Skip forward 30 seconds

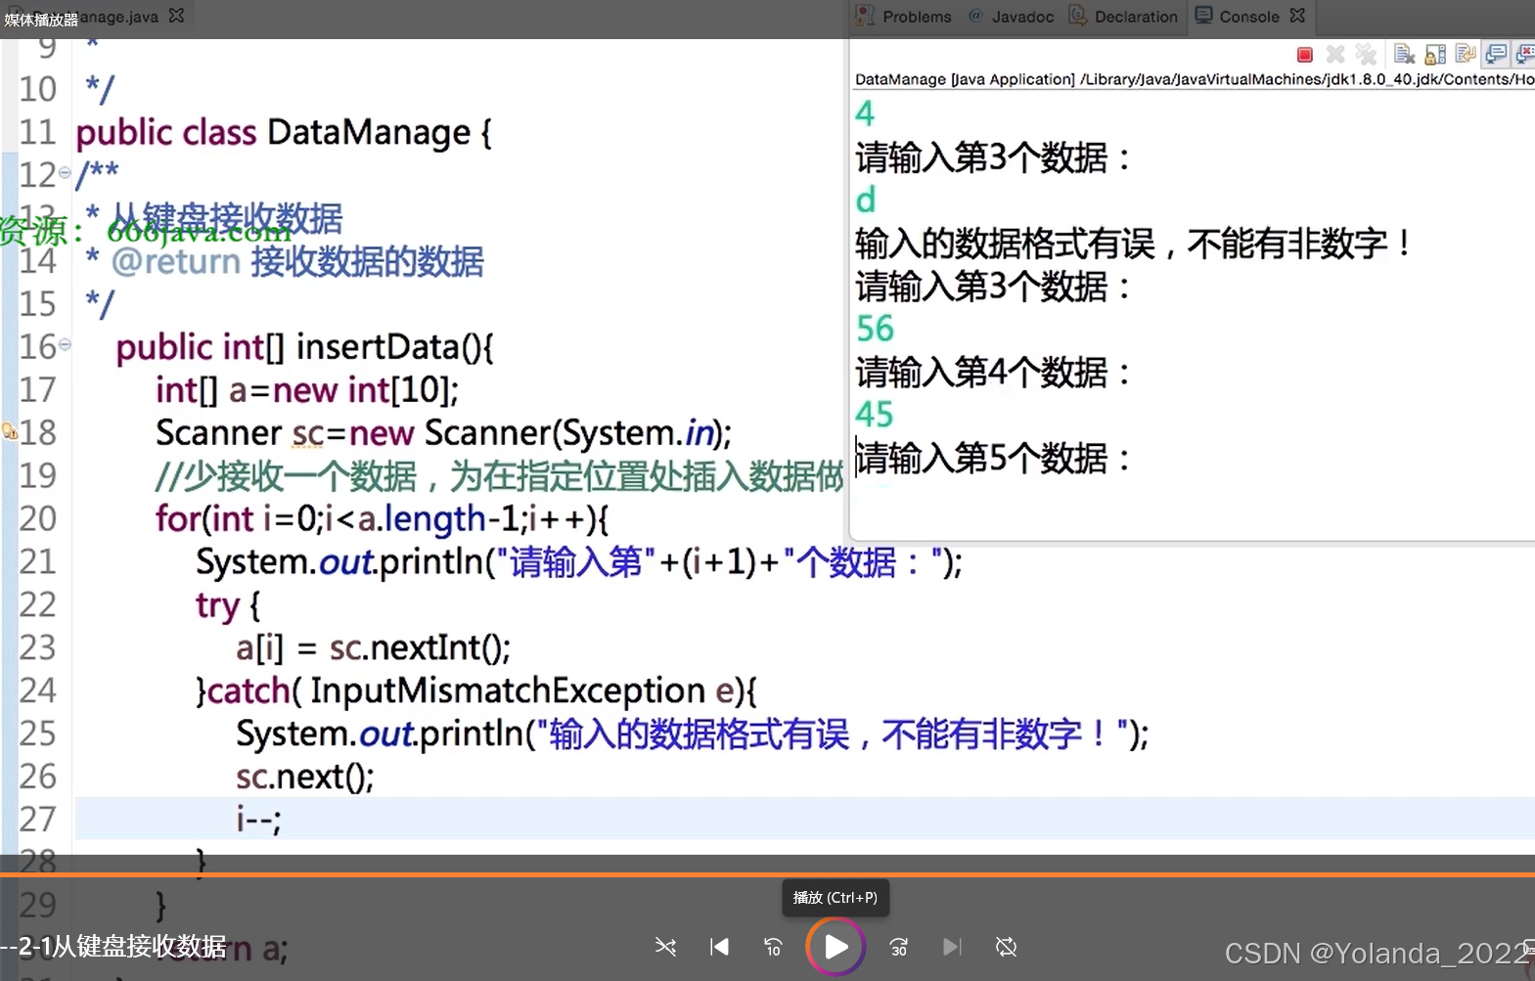pos(899,947)
